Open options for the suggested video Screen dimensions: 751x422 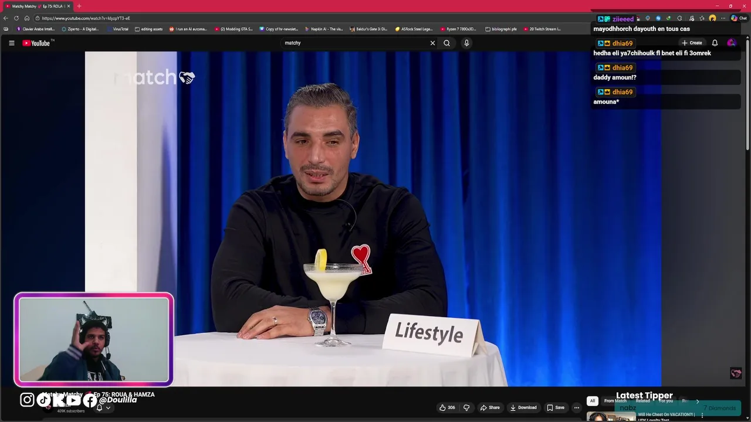702,415
